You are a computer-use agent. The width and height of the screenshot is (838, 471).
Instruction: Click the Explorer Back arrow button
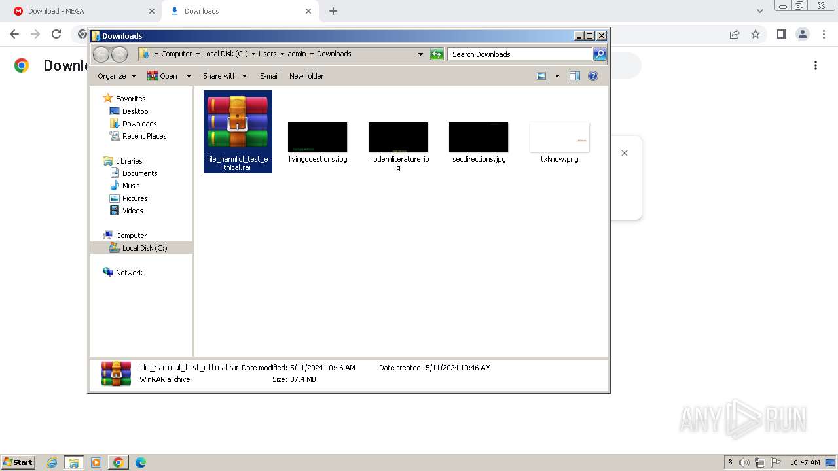click(101, 54)
